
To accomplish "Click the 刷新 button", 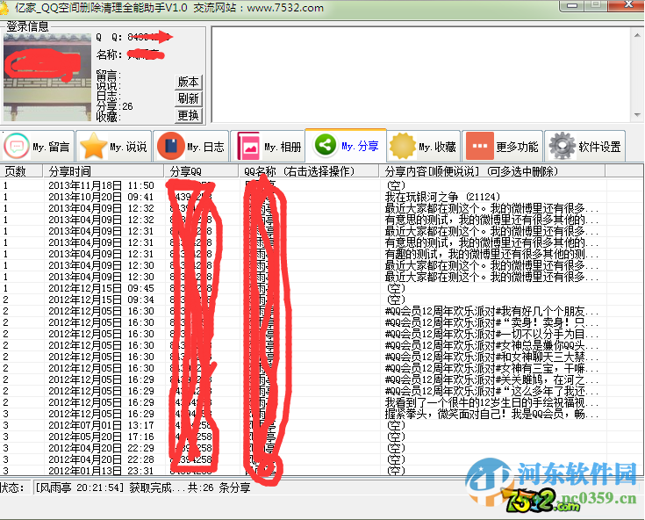I will coord(188,98).
